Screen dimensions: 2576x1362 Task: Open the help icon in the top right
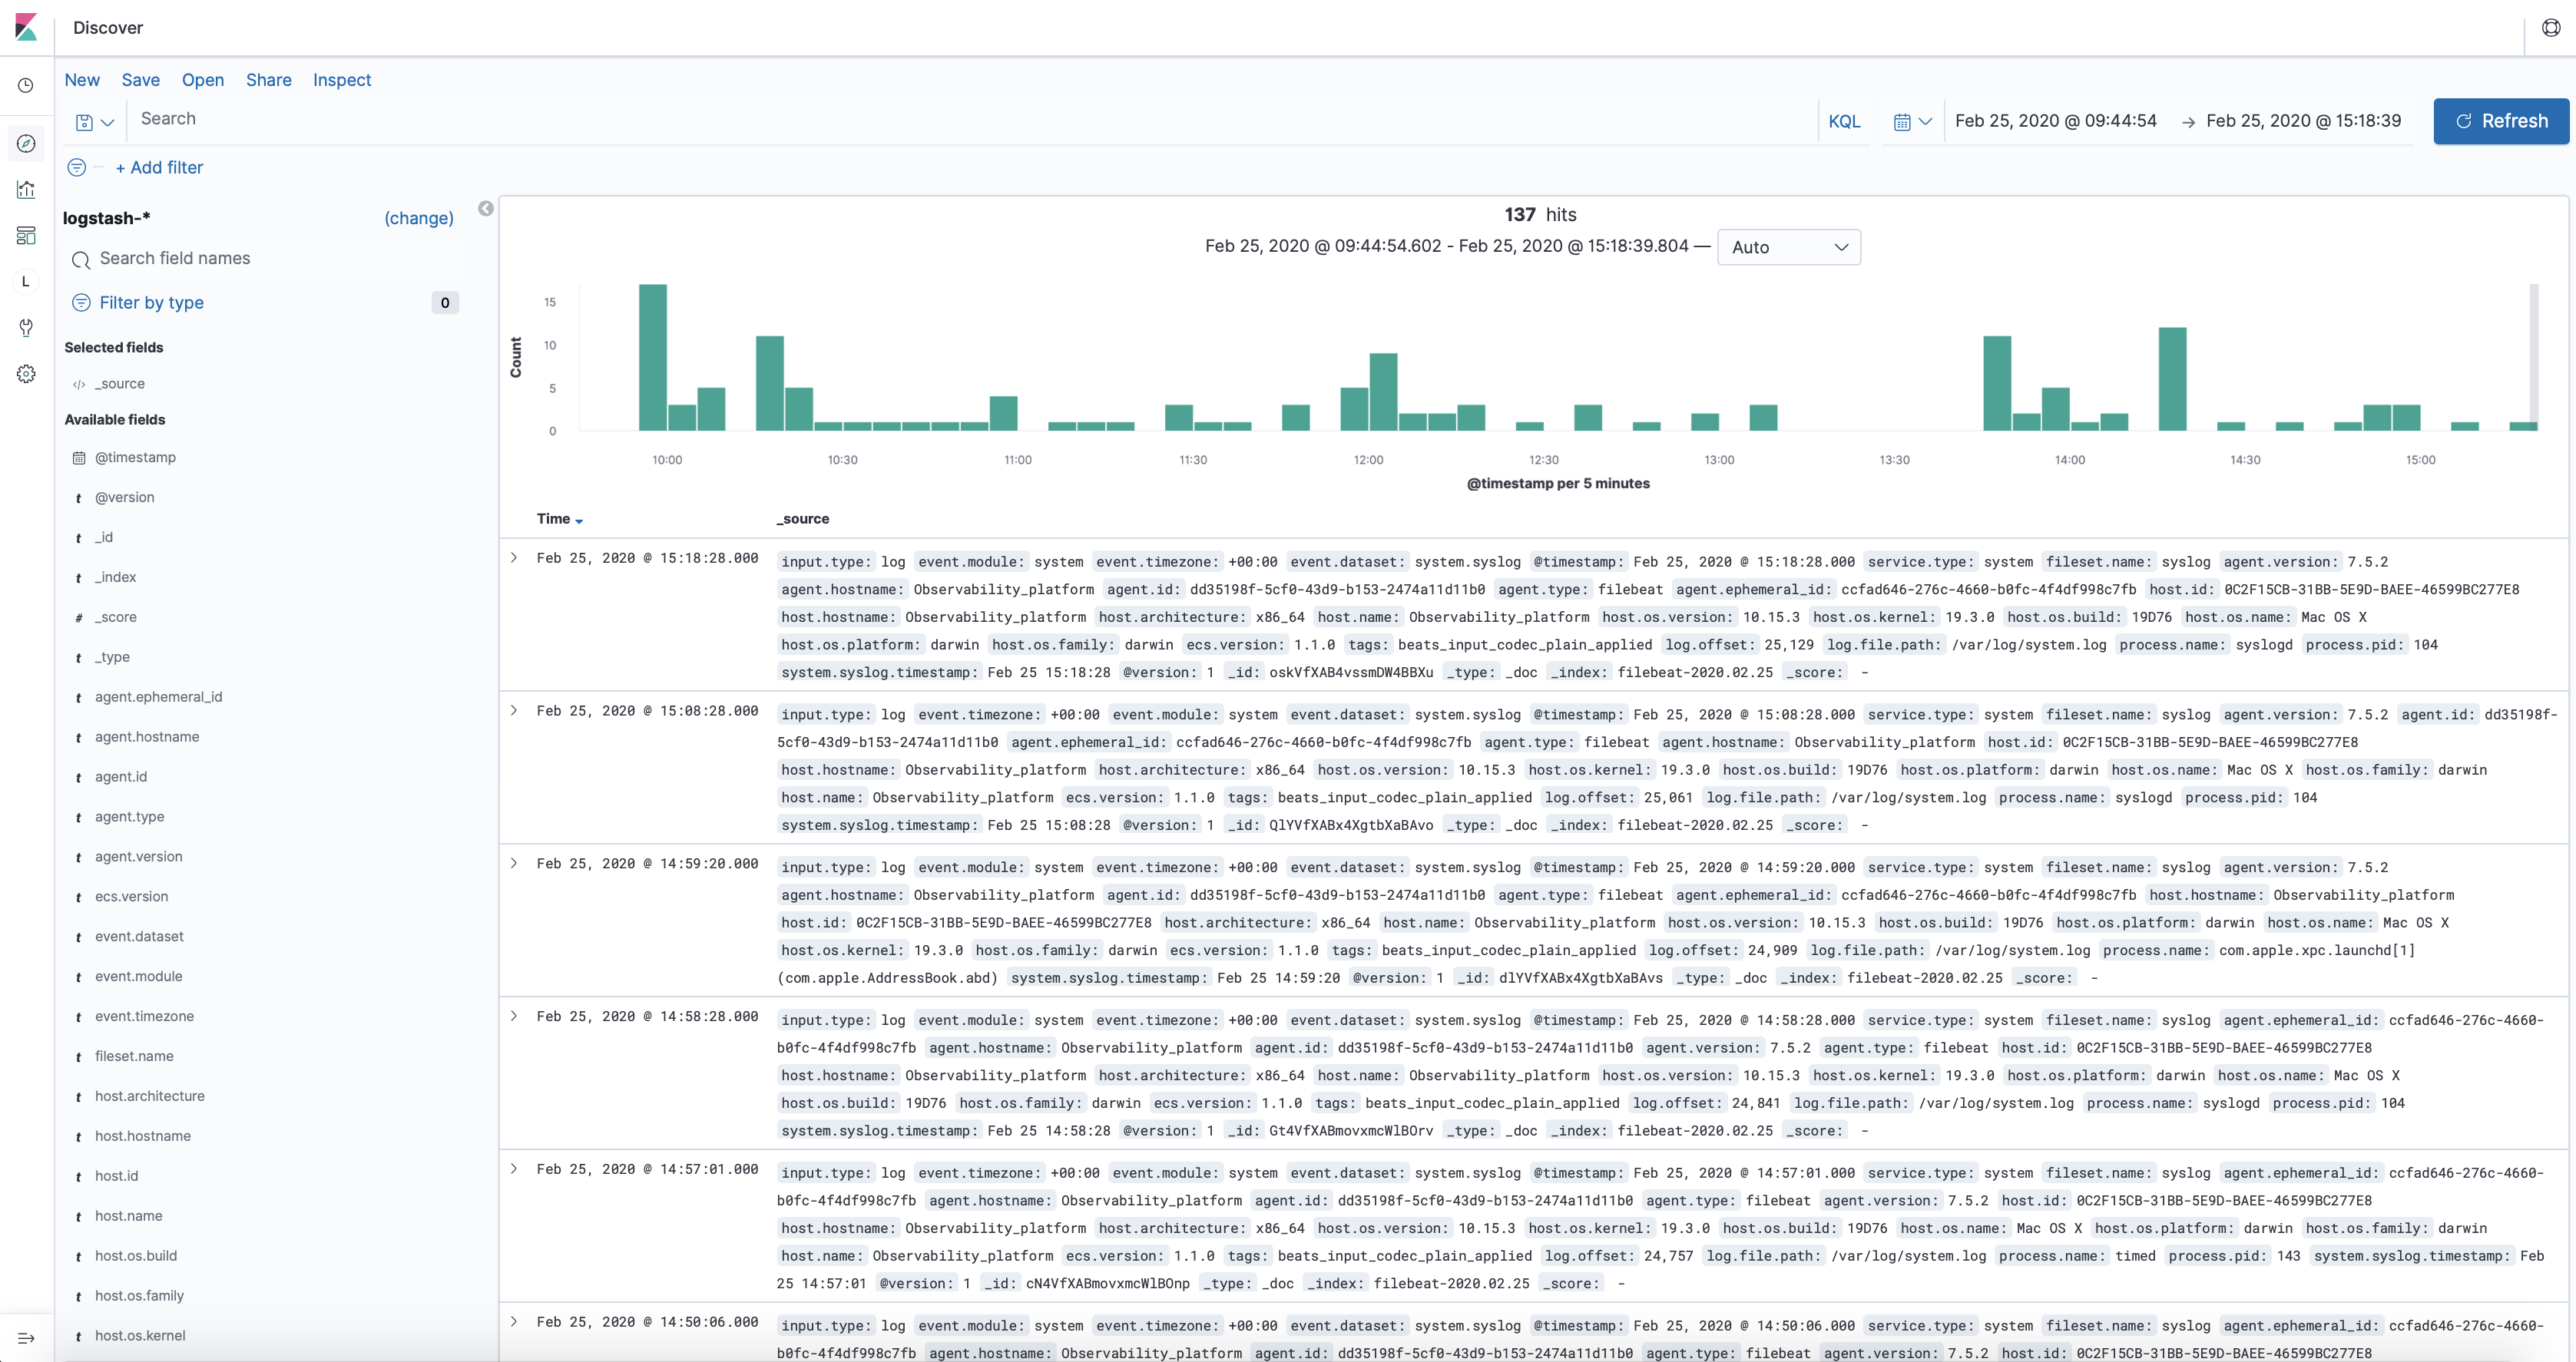(2551, 28)
